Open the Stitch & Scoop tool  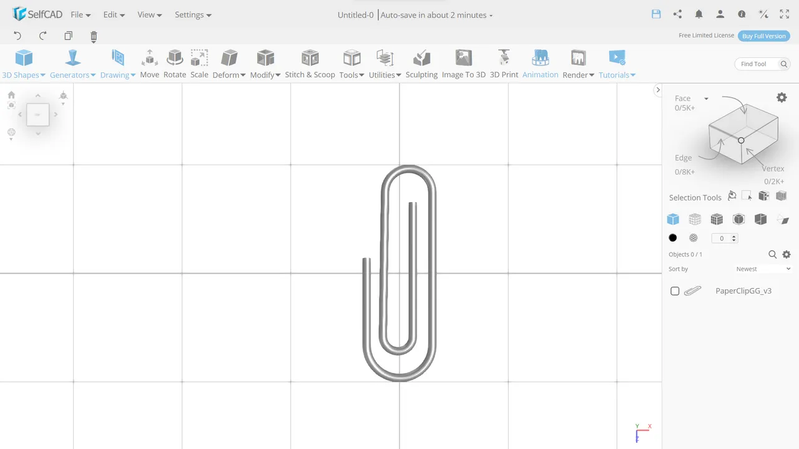click(x=310, y=64)
